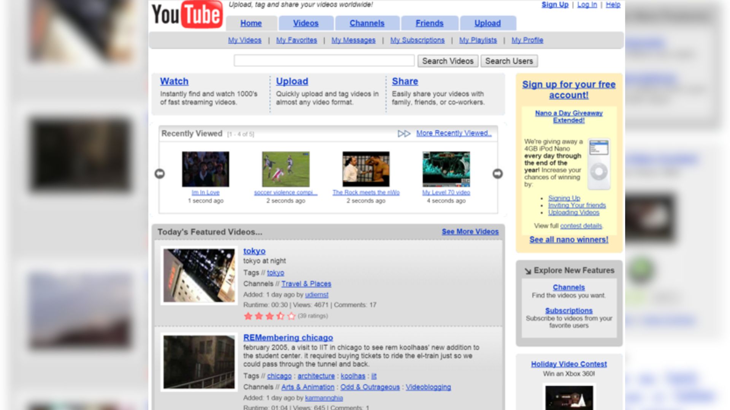Focus the video search field

[324, 61]
